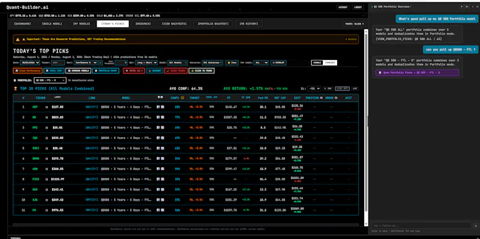Open the Universe dropdown showing All Universes
480x239 pixels.
(212, 63)
